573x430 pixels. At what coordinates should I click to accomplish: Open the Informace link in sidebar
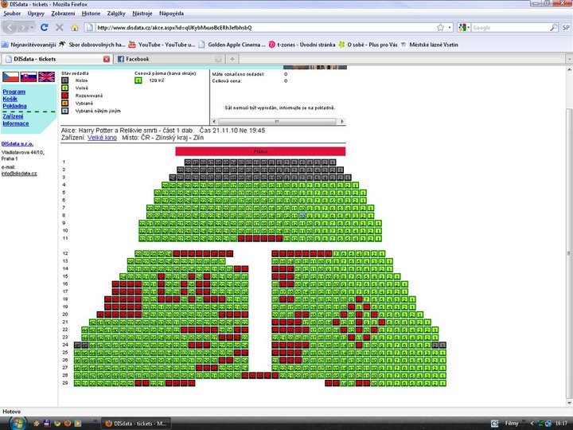(16, 123)
